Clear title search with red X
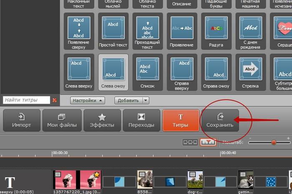The width and height of the screenshot is (292, 194). [x=54, y=100]
